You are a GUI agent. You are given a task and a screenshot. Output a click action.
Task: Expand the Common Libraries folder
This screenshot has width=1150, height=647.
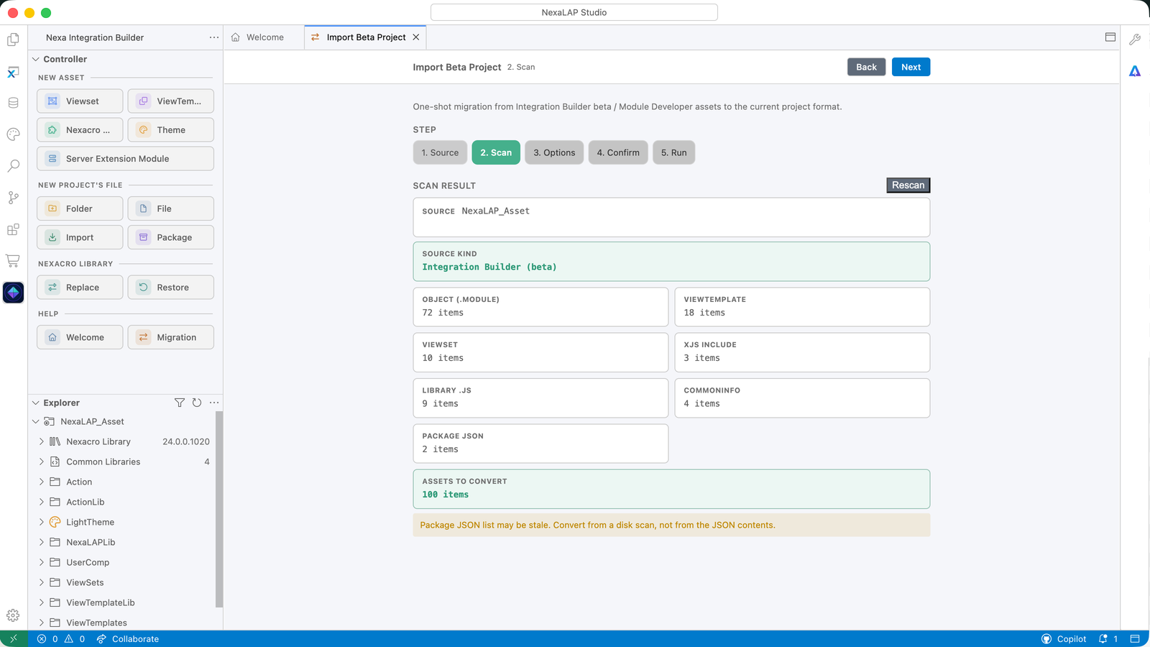click(41, 462)
